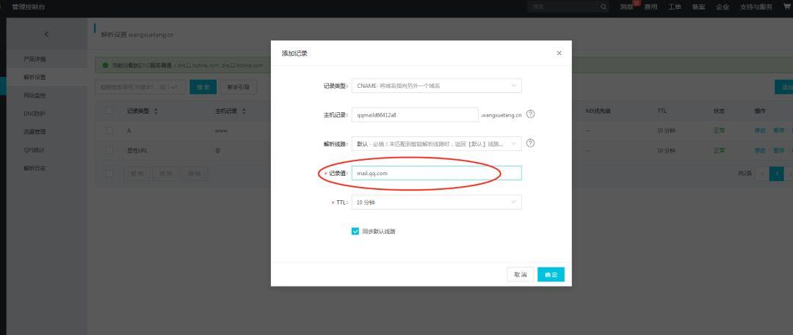Image resolution: width=793 pixels, height=335 pixels.
Task: Check the box for the 显性URL record row
Action: [109, 150]
